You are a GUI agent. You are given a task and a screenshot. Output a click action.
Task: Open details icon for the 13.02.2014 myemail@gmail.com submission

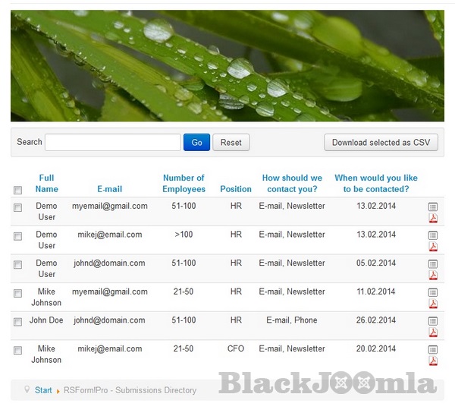tap(433, 206)
